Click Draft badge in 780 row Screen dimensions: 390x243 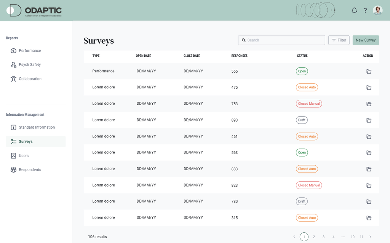pyautogui.click(x=302, y=201)
